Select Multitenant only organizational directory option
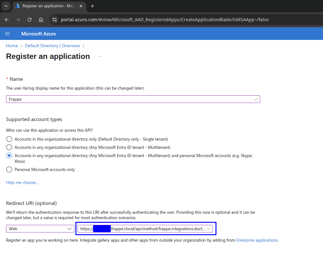Image resolution: width=323 pixels, height=254 pixels. (x=10, y=147)
